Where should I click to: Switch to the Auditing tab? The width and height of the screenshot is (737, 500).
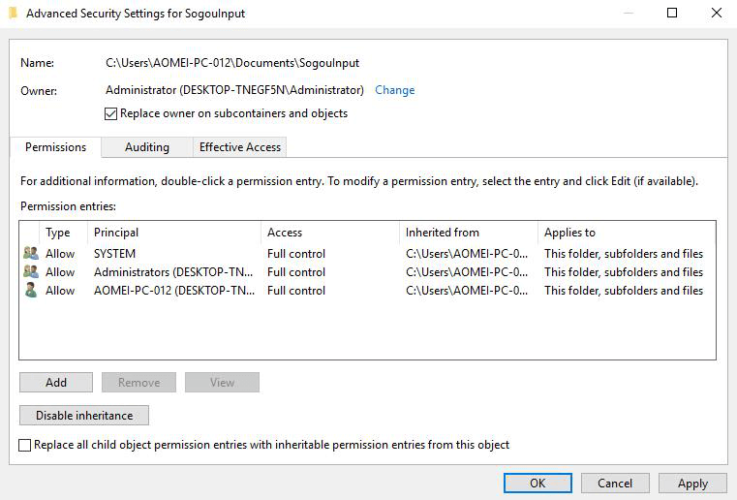click(146, 147)
